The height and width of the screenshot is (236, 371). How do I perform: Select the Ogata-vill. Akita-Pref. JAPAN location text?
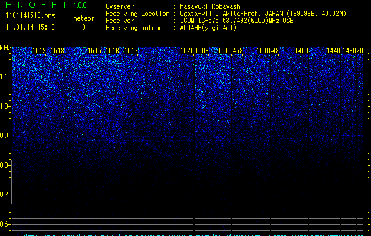263,14
